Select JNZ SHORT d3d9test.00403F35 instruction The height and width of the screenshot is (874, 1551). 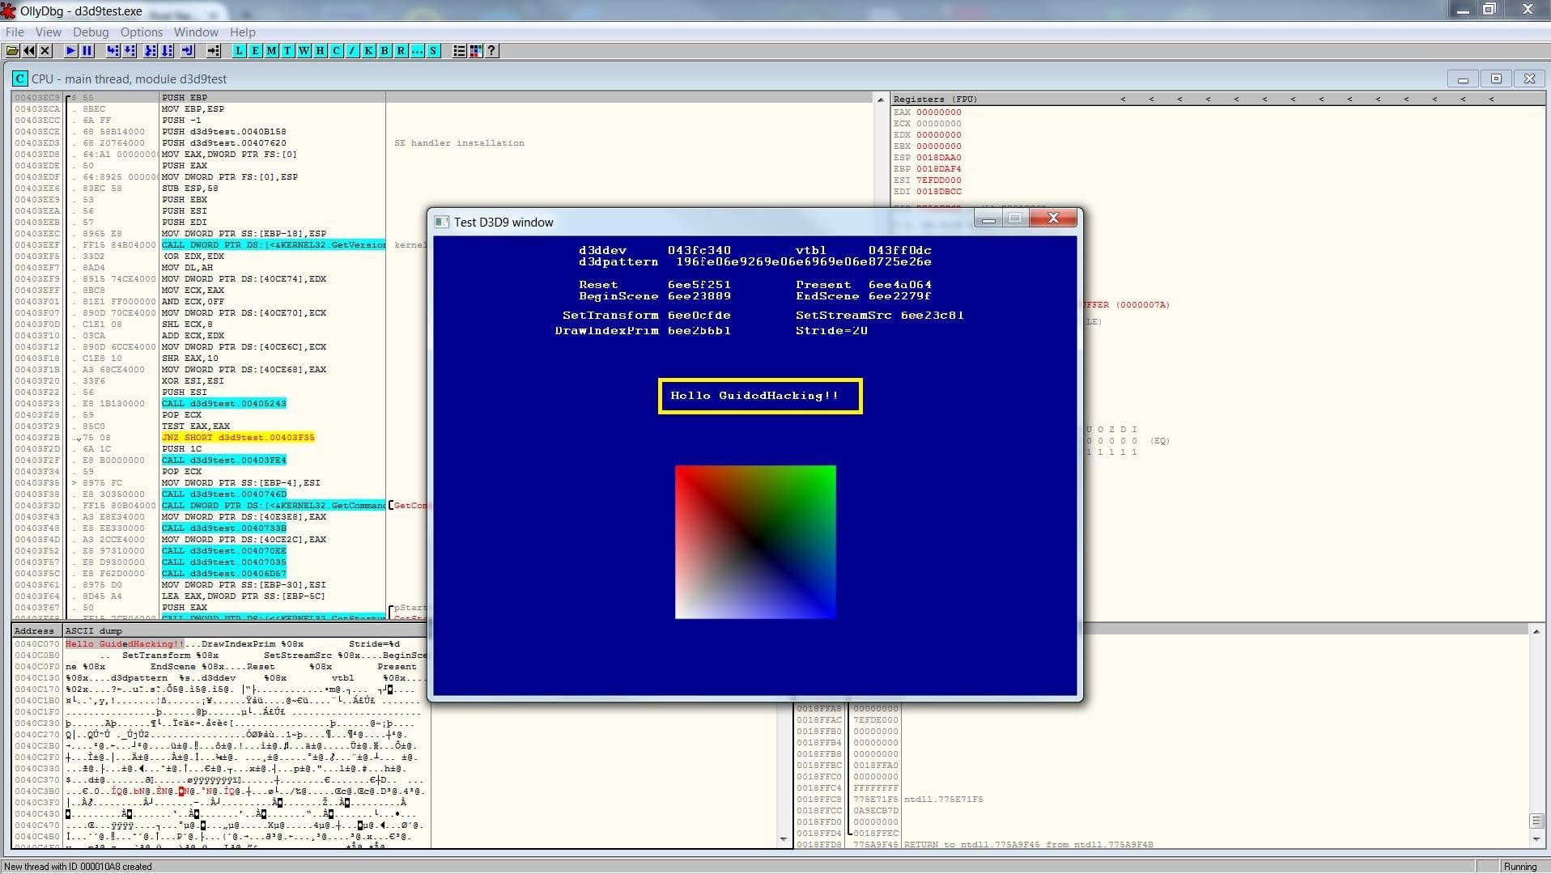pyautogui.click(x=238, y=437)
